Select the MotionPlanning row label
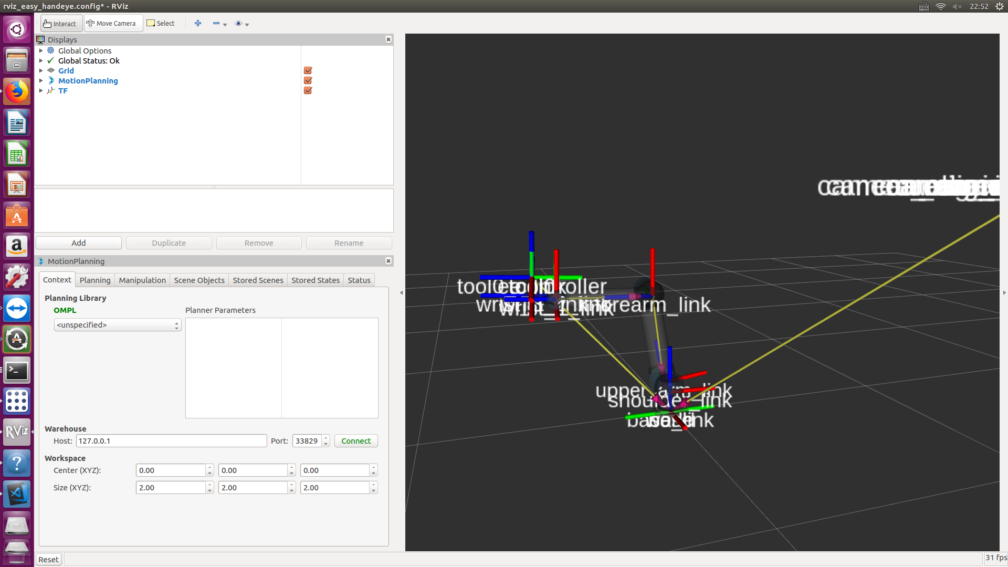Viewport: 1008px width, 567px height. pyautogui.click(x=88, y=80)
